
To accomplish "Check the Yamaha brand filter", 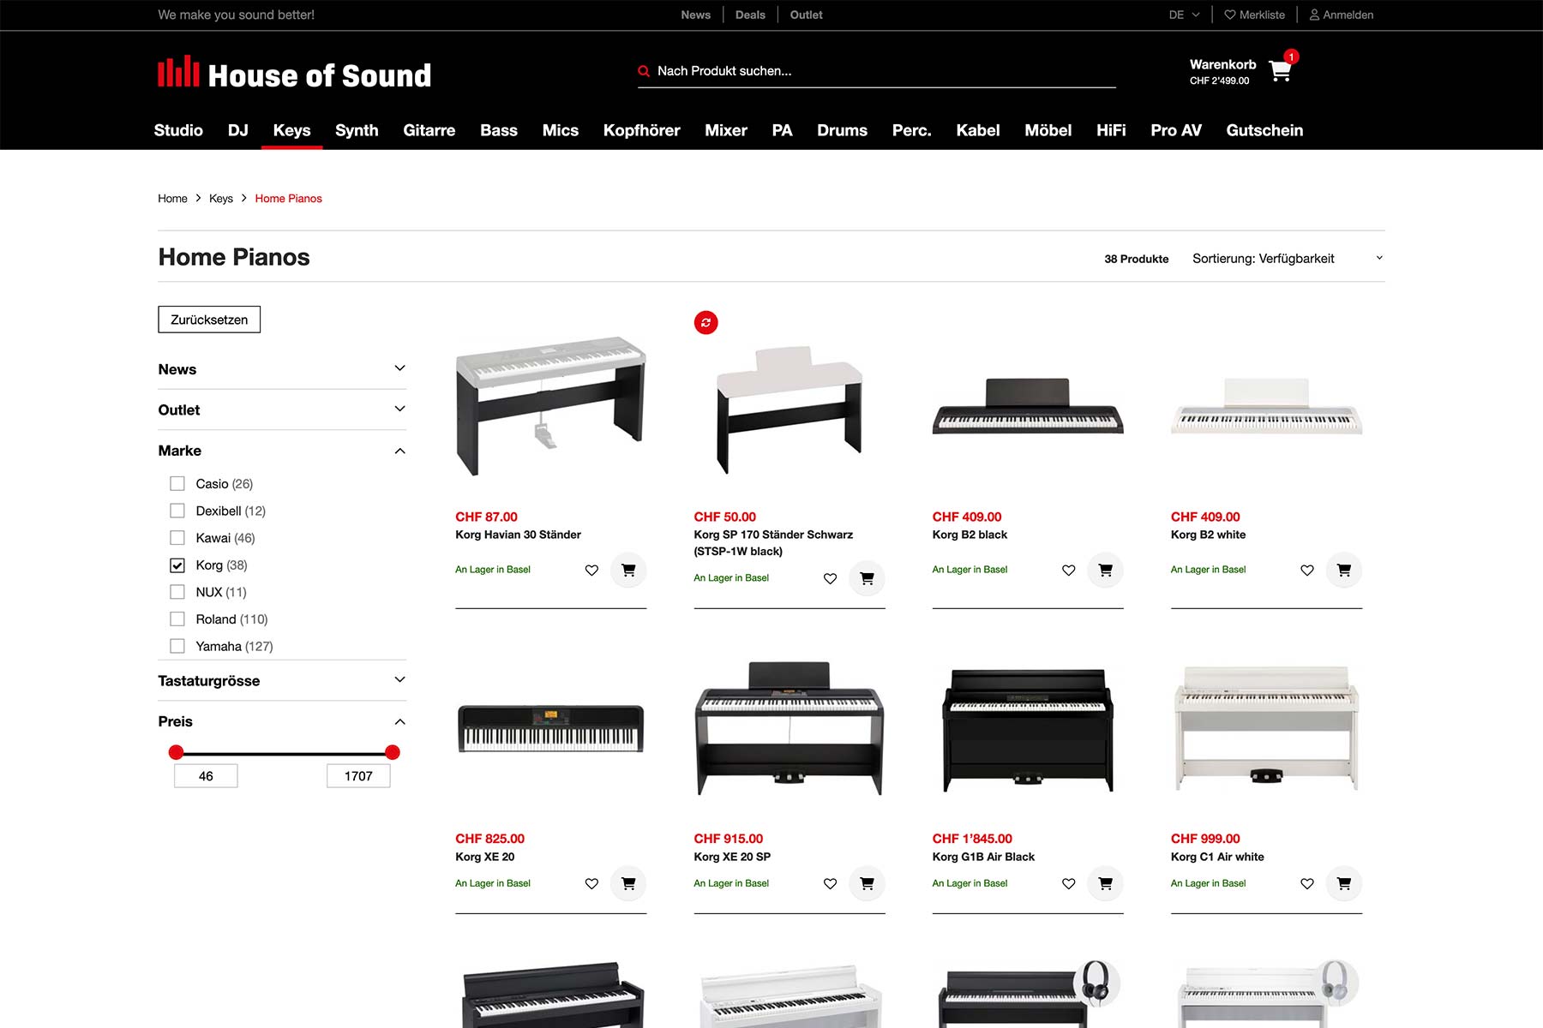I will [177, 647].
